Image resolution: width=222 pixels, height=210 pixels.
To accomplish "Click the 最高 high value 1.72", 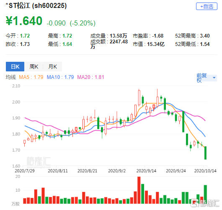I will coord(67,36).
